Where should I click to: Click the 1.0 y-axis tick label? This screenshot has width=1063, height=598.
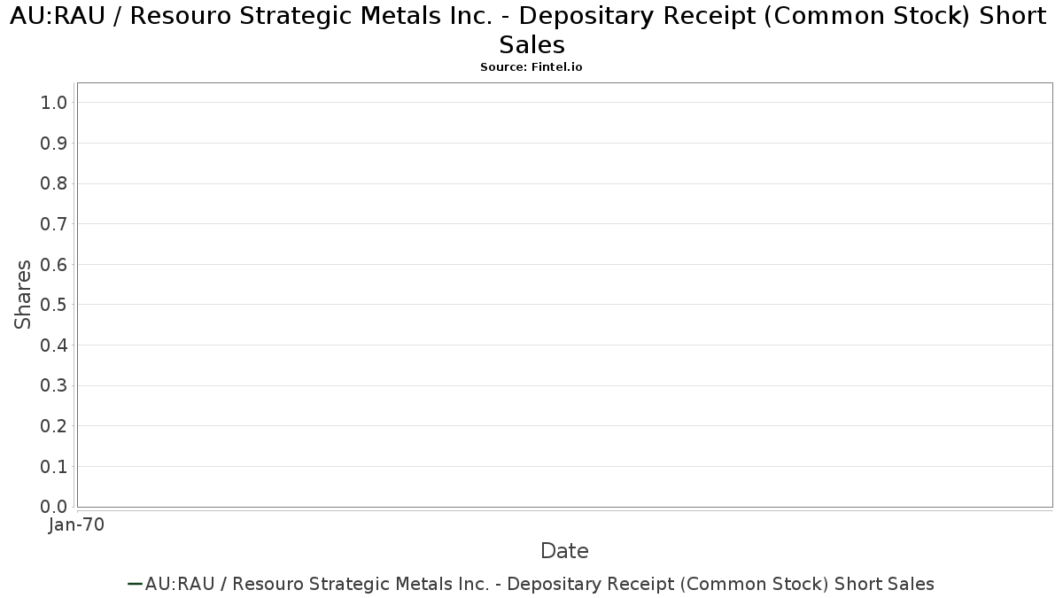(54, 103)
